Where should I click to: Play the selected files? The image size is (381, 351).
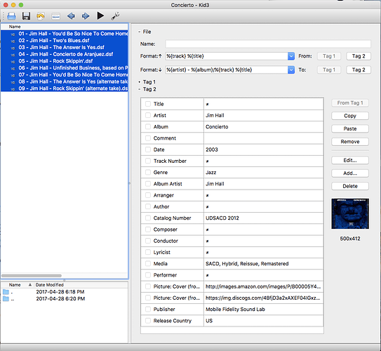pyautogui.click(x=100, y=16)
